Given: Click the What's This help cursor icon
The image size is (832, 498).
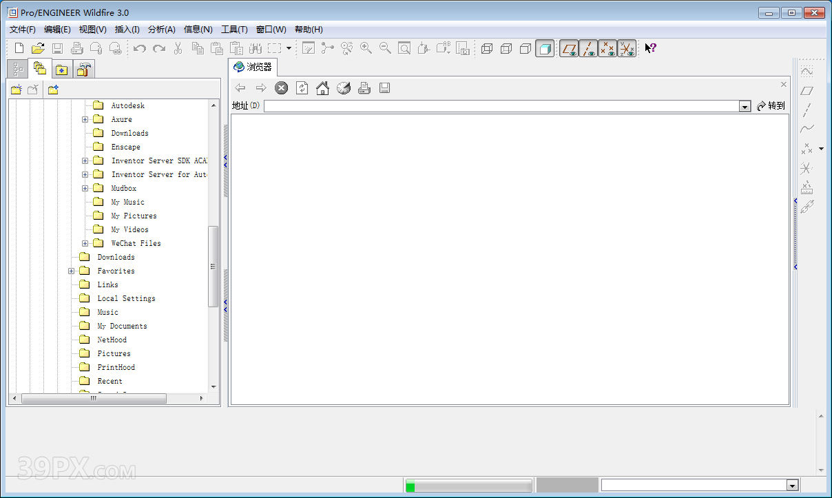Looking at the screenshot, I should tap(650, 48).
